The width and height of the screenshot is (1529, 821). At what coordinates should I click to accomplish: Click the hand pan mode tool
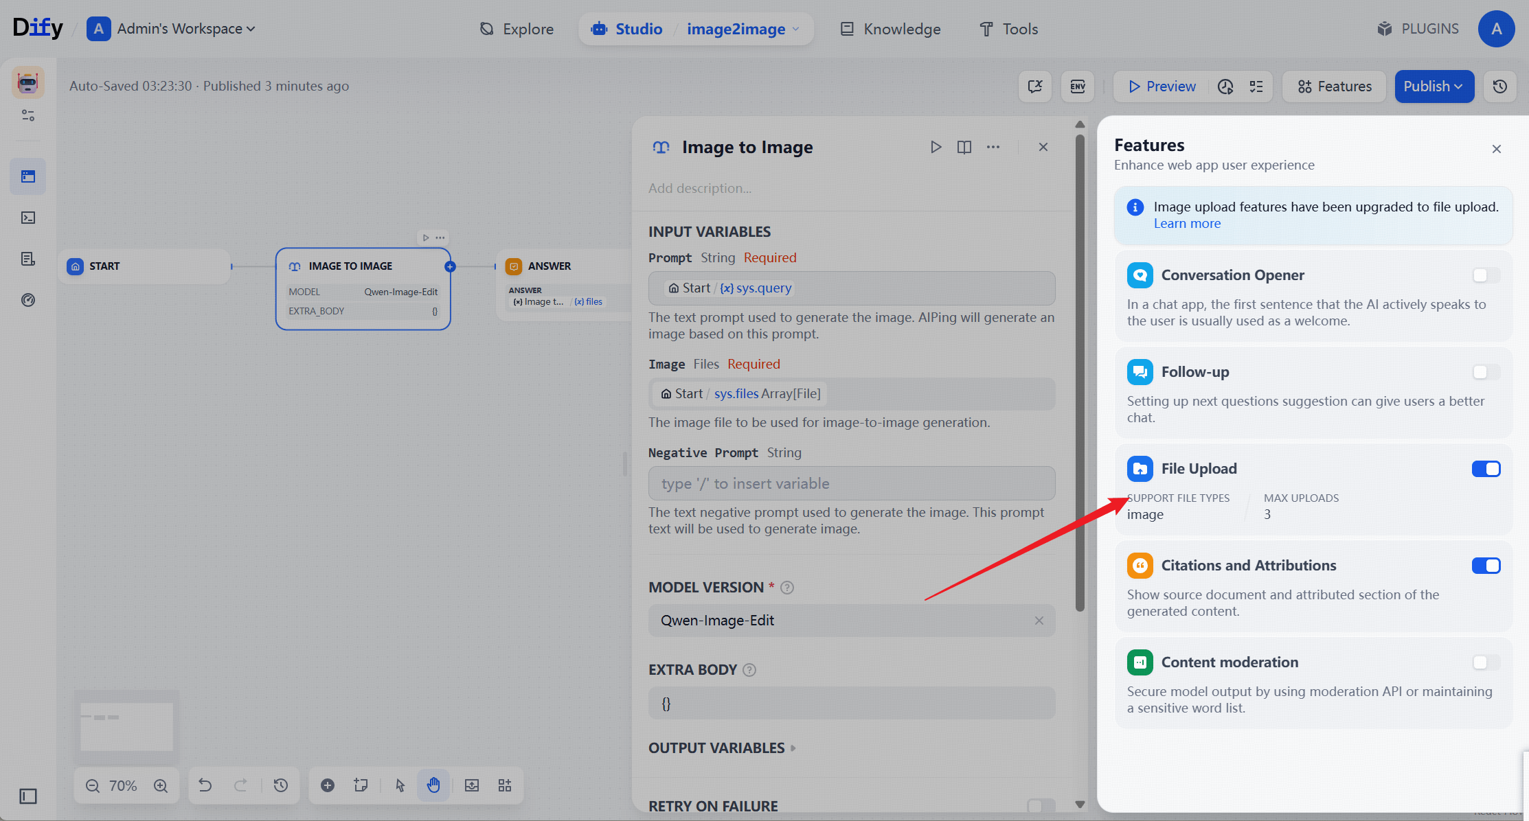[433, 785]
